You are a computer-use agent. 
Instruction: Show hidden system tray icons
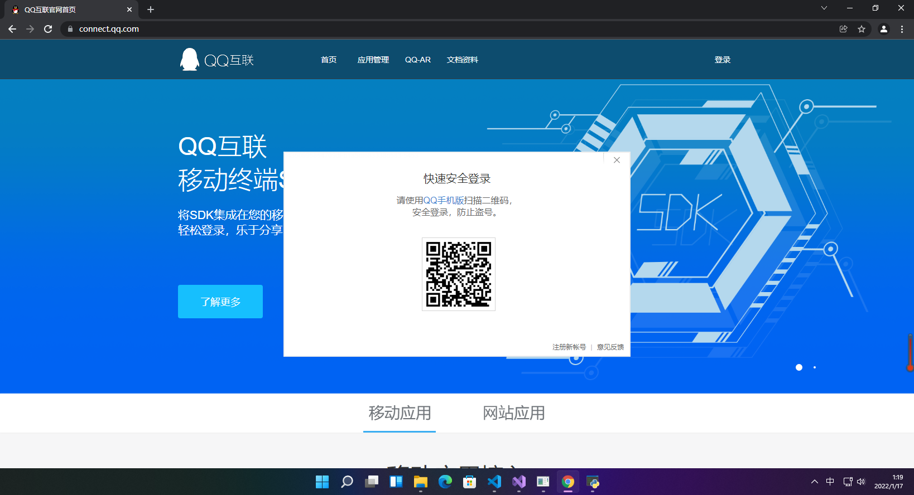tap(815, 482)
